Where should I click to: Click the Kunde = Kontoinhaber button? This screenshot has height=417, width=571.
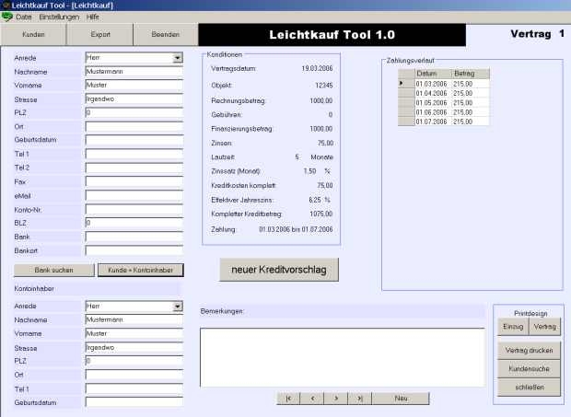coord(141,270)
